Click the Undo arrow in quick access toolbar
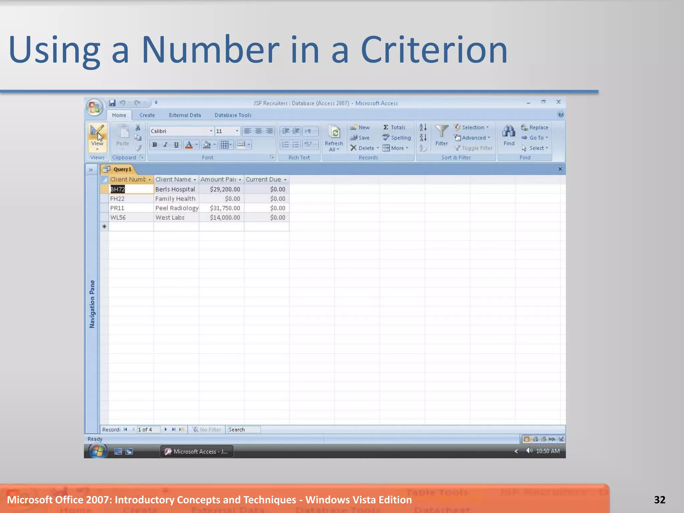The image size is (684, 513). [122, 103]
